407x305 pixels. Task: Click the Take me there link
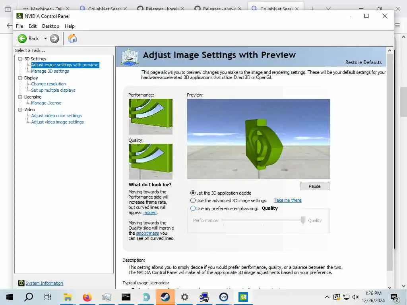pos(288,200)
